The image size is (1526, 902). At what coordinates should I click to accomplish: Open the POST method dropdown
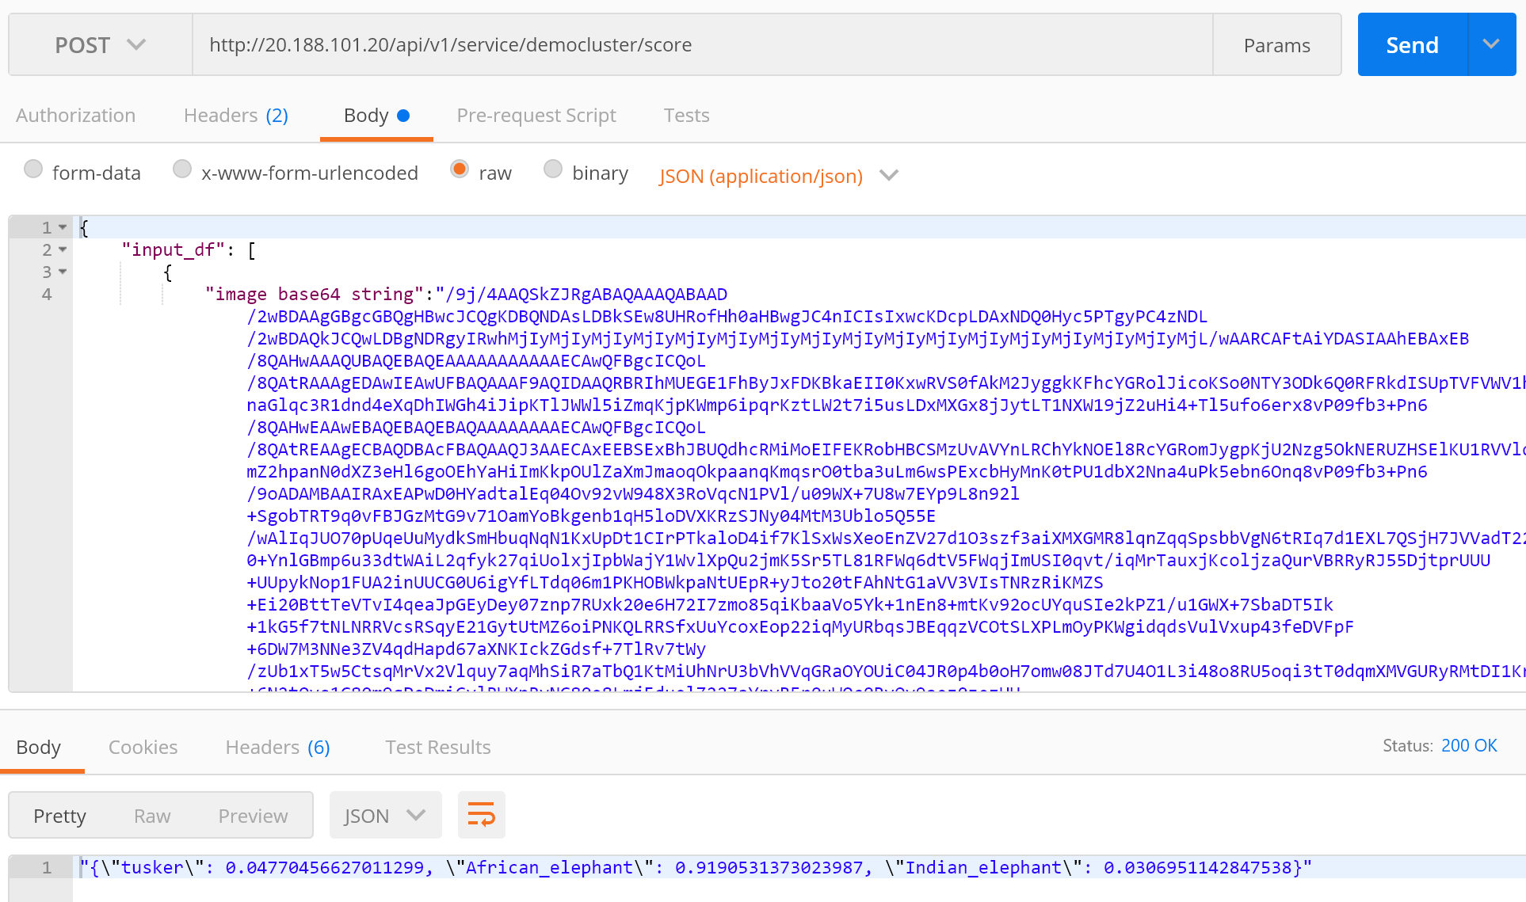tap(100, 45)
